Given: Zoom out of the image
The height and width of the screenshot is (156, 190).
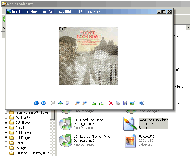Looking at the screenshot, I should point(84,103).
